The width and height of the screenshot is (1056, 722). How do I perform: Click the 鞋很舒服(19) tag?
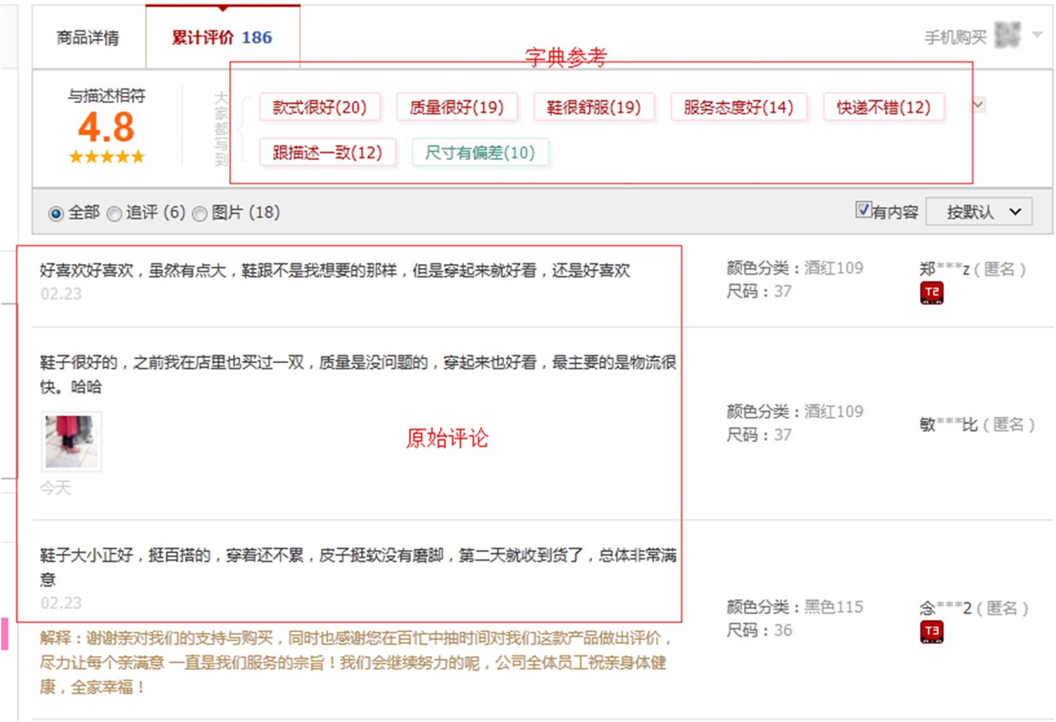point(593,107)
